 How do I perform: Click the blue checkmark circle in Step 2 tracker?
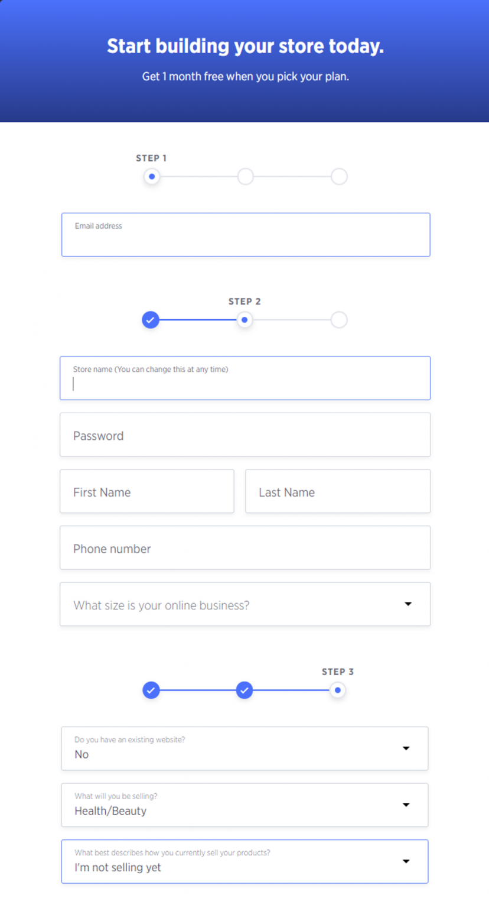151,320
